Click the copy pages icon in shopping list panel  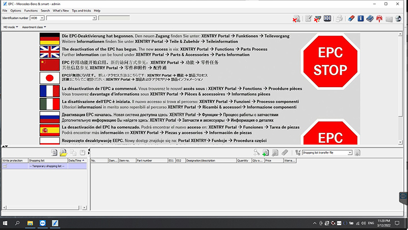pos(73,153)
